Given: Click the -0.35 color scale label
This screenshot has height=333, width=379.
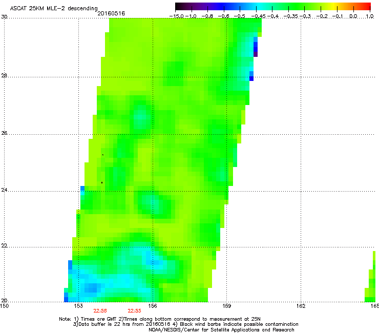Looking at the screenshot, I should (x=290, y=16).
